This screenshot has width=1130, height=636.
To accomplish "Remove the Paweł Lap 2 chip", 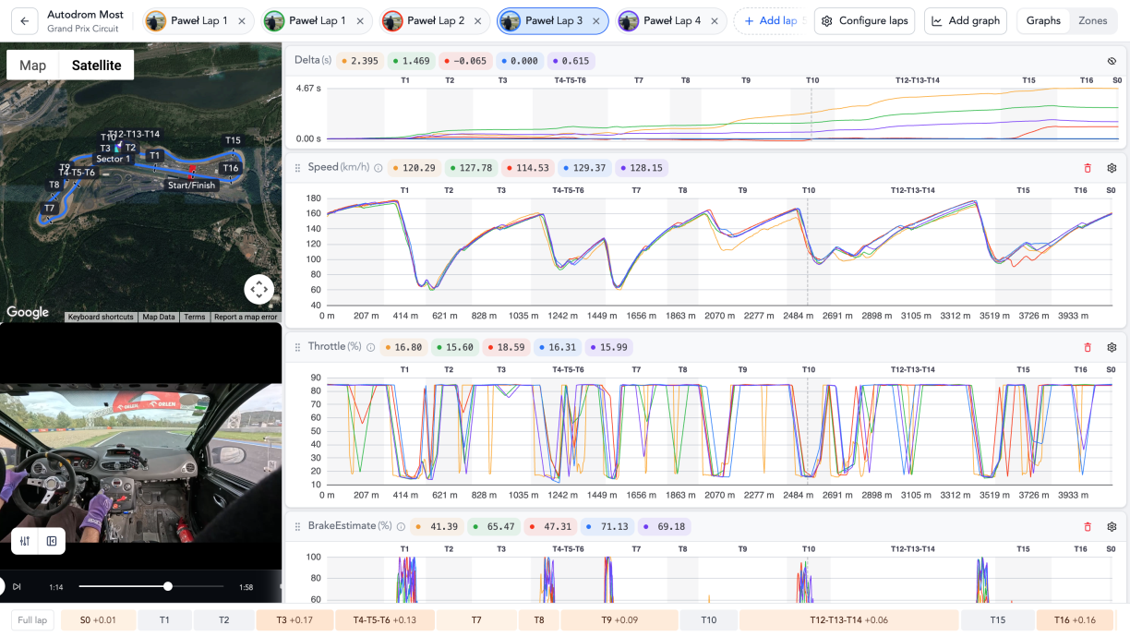I will pyautogui.click(x=478, y=20).
